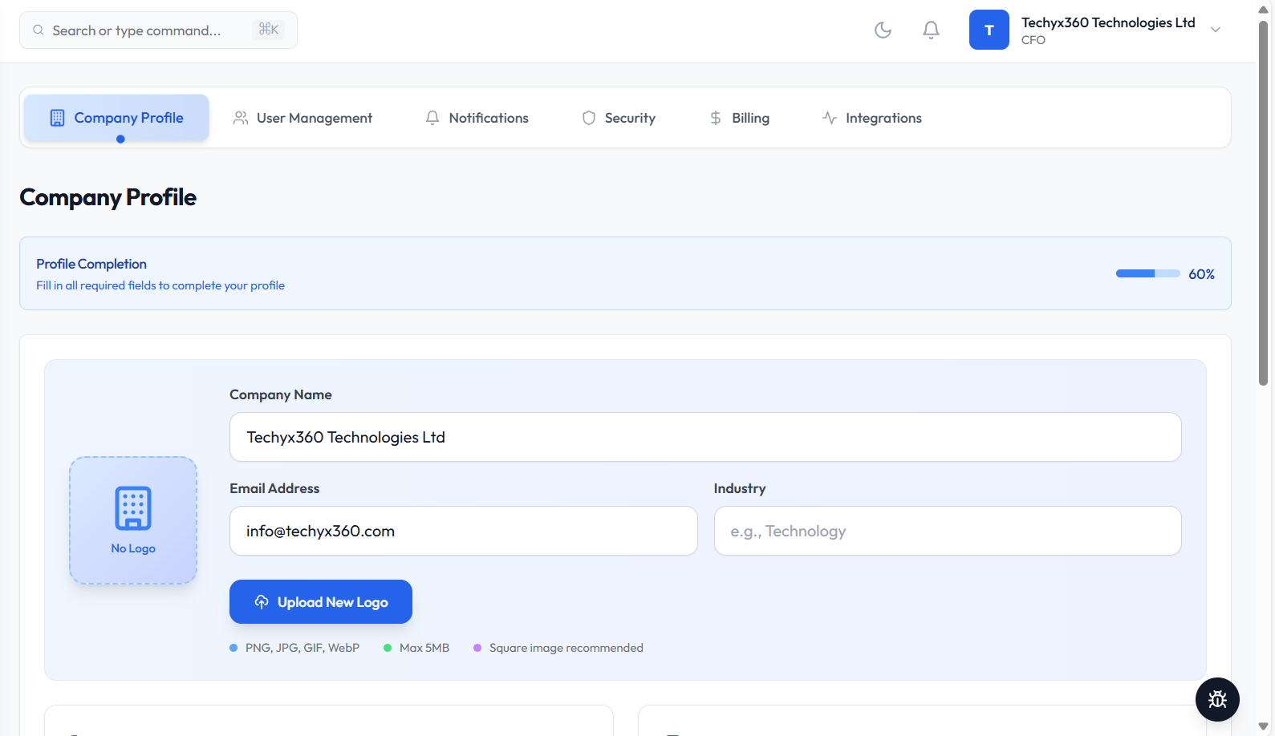
Task: Click the blue T avatar icon
Action: (x=989, y=30)
